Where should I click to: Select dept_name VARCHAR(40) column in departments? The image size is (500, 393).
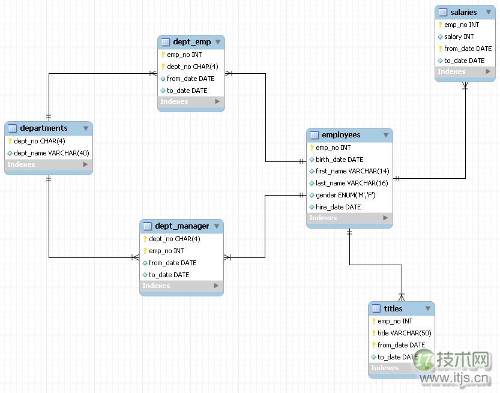pyautogui.click(x=52, y=154)
